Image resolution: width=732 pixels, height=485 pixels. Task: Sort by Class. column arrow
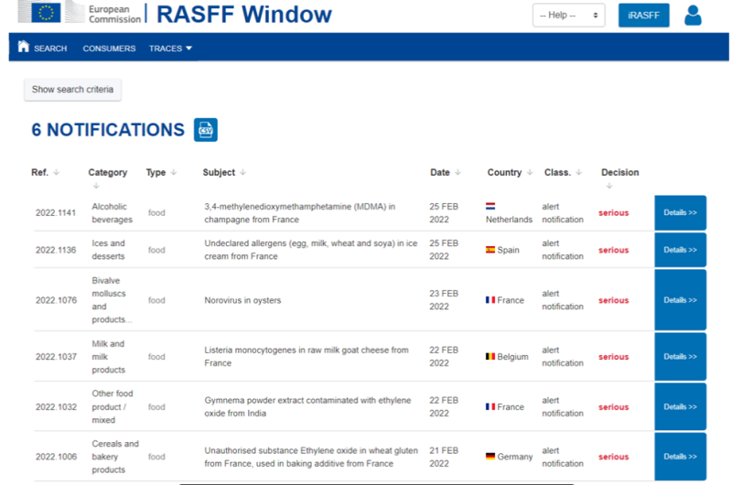click(x=579, y=172)
